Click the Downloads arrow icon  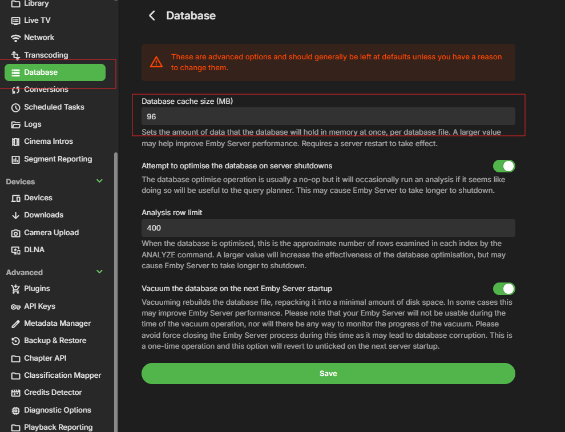point(16,215)
